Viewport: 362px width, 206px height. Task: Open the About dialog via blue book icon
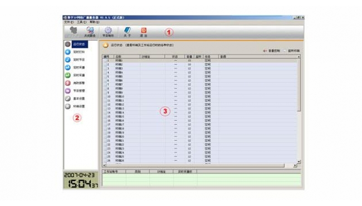(x=127, y=30)
